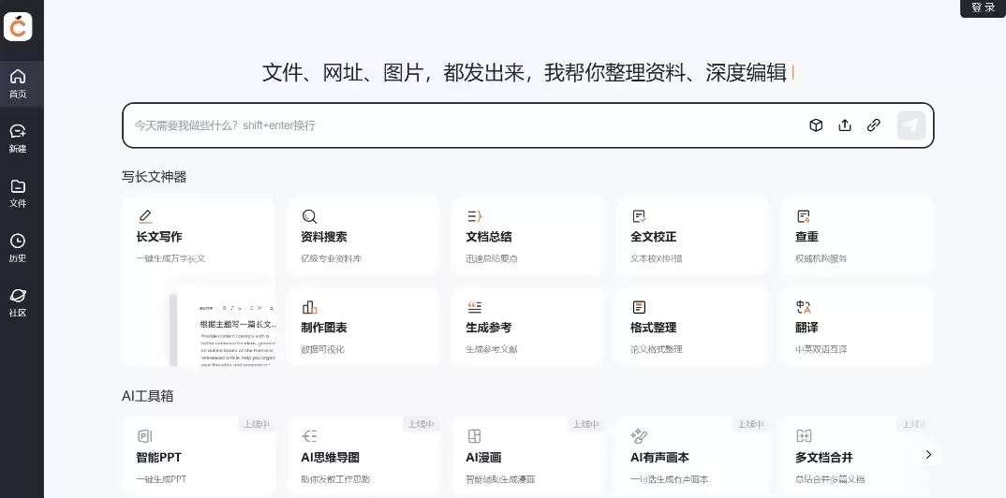The image size is (1006, 498).
Task: Open the 文件 files section
Action: coord(18,194)
